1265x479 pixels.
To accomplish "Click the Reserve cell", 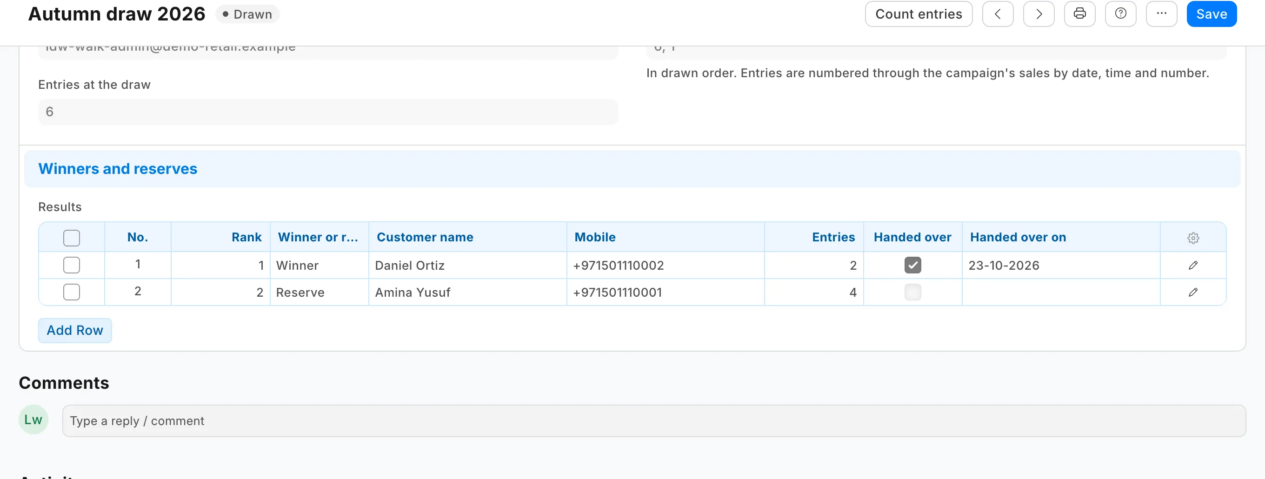I will tap(319, 293).
